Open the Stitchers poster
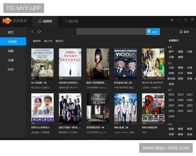This screenshot has height=156, width=196. click(98, 109)
